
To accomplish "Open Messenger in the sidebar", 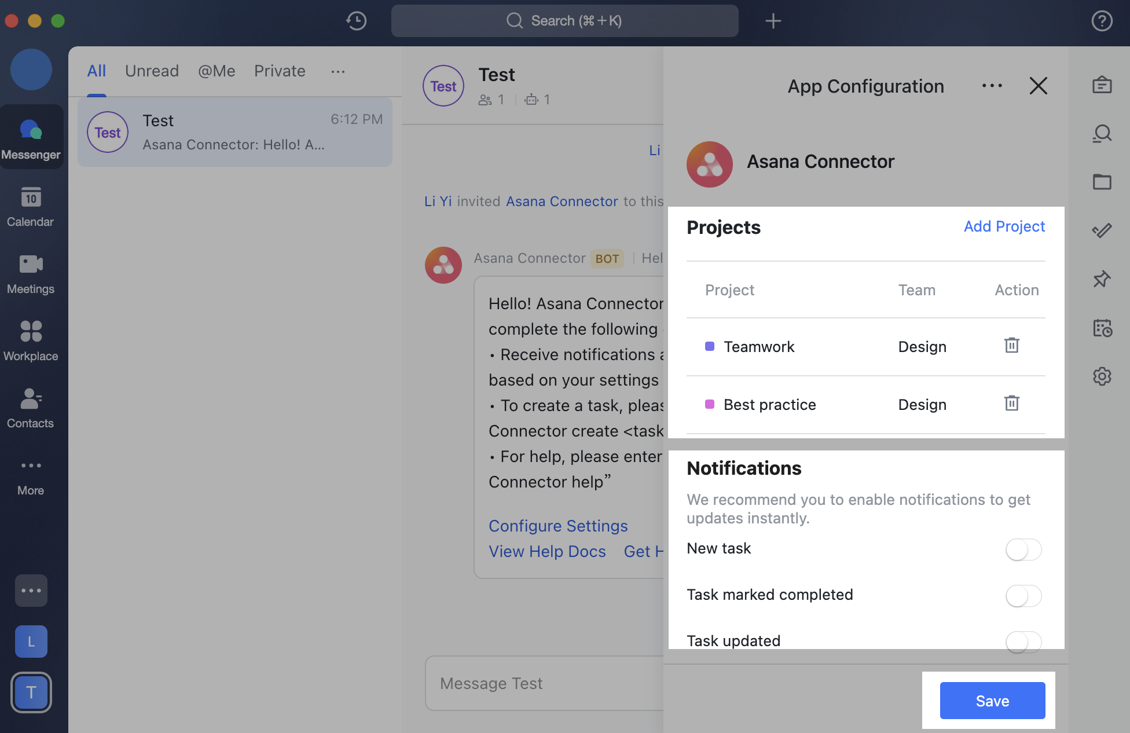I will pyautogui.click(x=31, y=137).
